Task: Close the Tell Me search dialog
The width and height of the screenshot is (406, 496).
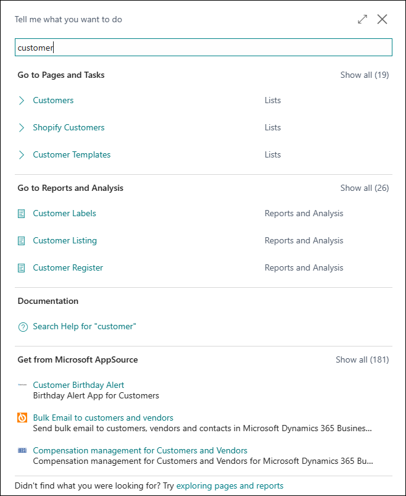Action: [383, 19]
